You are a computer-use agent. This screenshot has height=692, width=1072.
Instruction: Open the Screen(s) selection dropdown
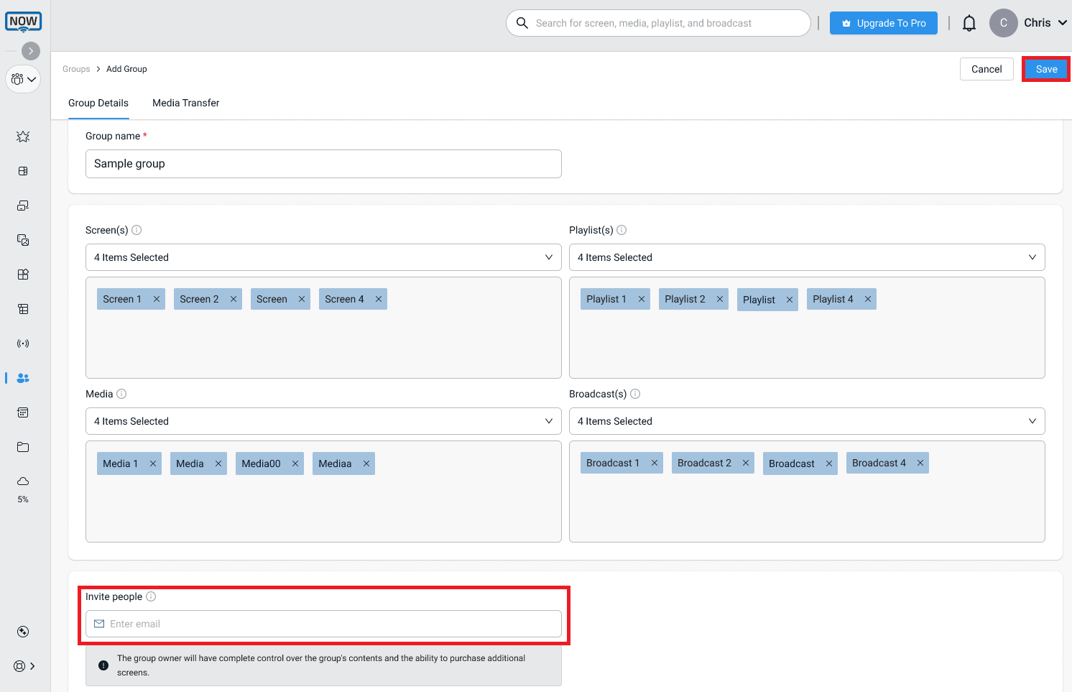(323, 257)
